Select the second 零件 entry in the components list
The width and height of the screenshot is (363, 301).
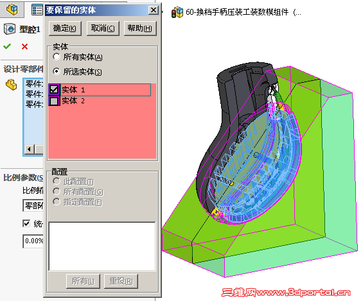(34, 94)
